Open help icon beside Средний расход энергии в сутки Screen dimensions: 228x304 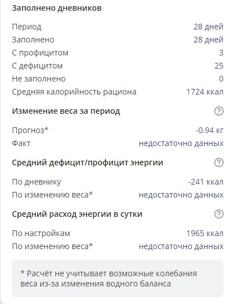click(x=219, y=214)
